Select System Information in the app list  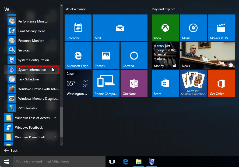click(x=32, y=70)
